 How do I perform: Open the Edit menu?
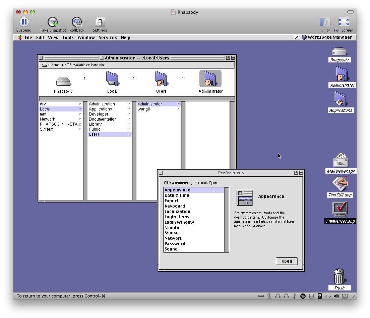(x=40, y=37)
